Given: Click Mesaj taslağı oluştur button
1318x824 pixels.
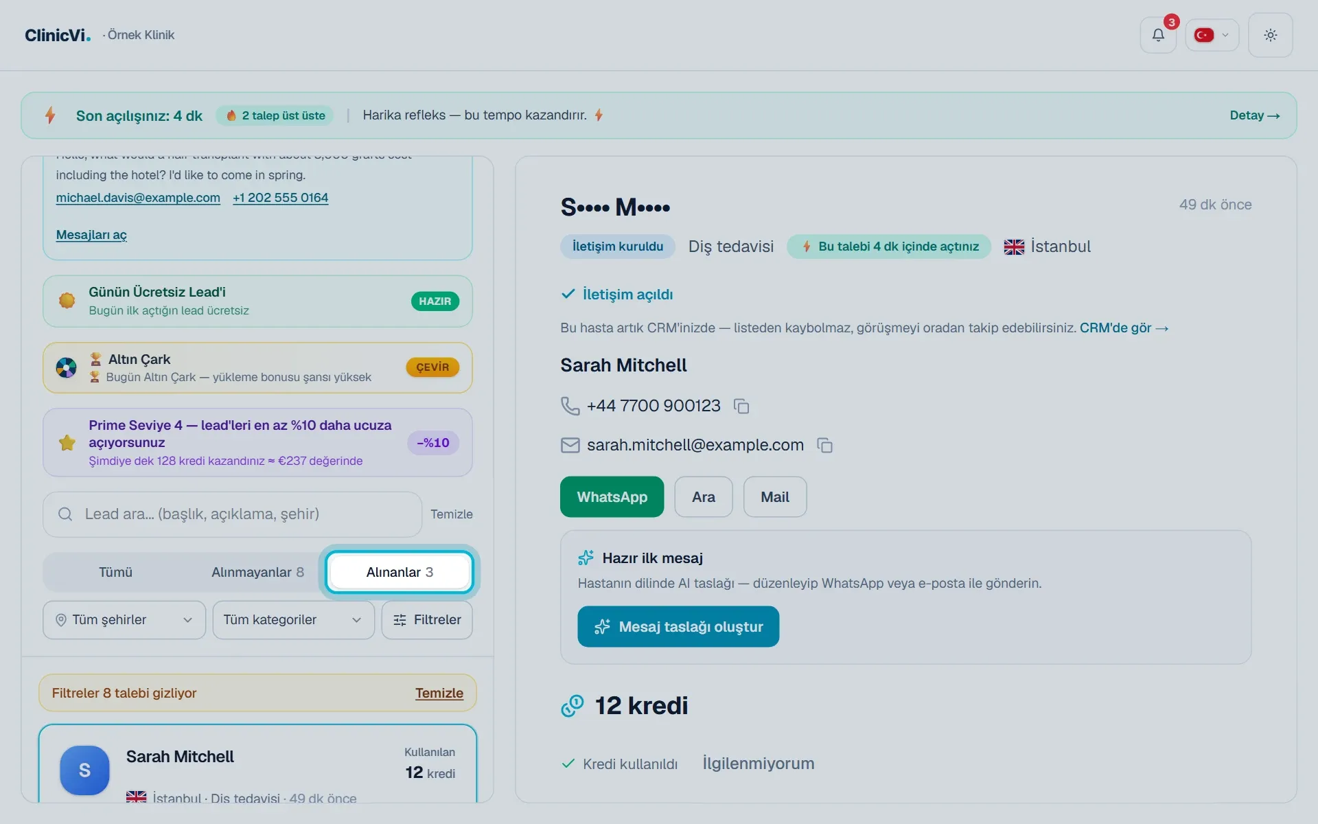Looking at the screenshot, I should [x=678, y=626].
